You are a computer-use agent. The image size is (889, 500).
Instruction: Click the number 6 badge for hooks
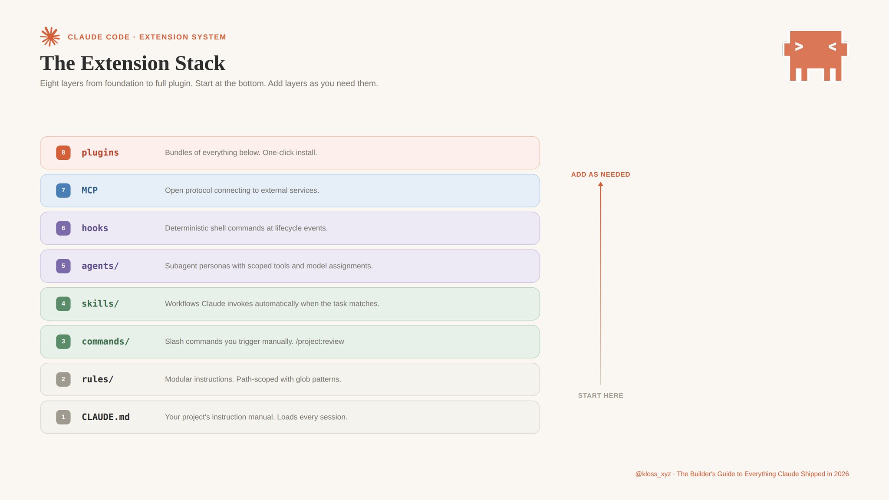point(63,228)
